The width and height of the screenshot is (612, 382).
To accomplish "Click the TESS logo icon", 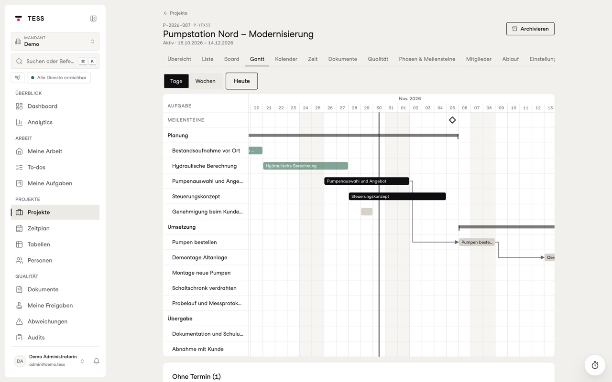I will coord(19,19).
